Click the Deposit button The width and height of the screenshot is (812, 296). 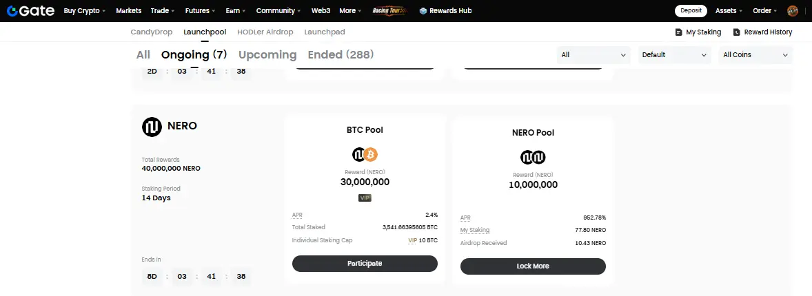point(691,11)
